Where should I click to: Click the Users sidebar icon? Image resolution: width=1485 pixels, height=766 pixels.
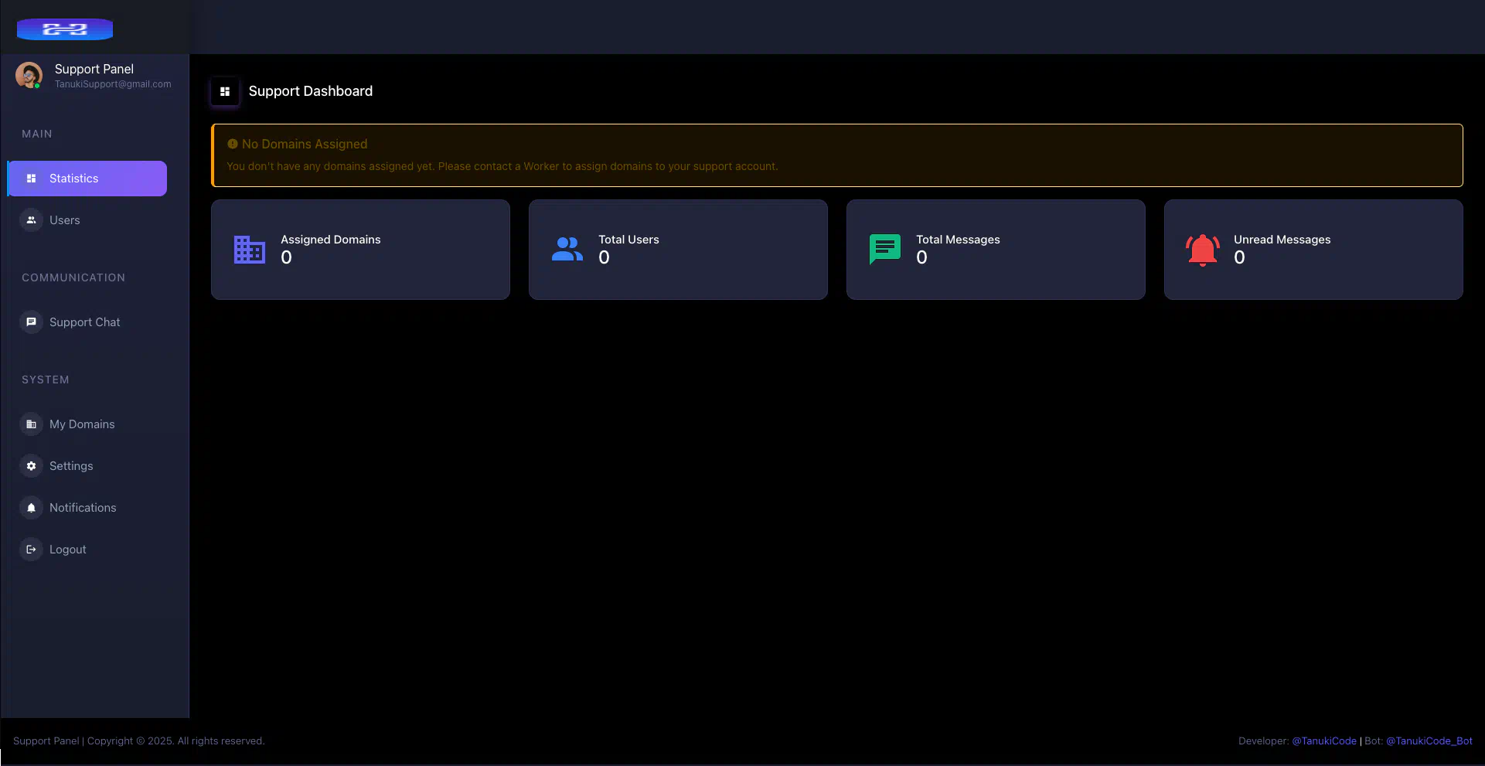tap(31, 220)
